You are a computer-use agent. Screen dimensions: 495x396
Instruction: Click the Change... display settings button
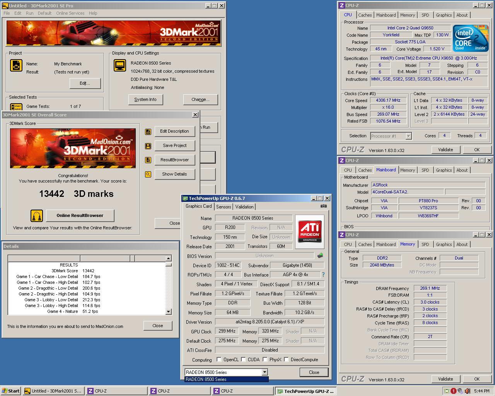tap(200, 100)
